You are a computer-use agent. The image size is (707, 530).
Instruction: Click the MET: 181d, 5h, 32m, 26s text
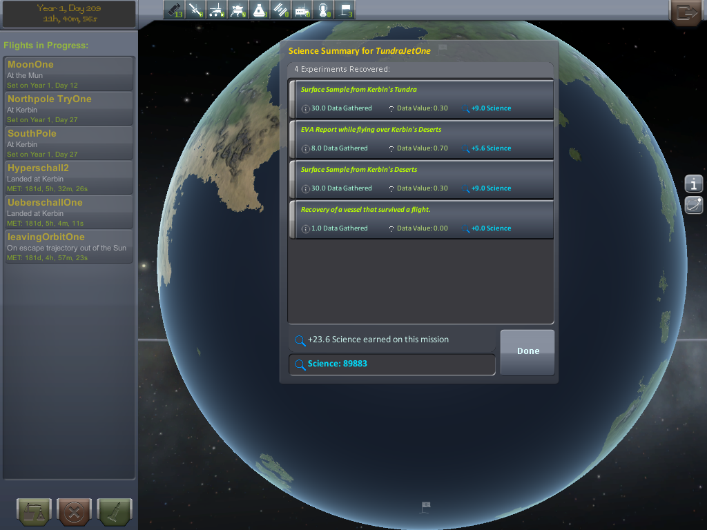(48, 189)
